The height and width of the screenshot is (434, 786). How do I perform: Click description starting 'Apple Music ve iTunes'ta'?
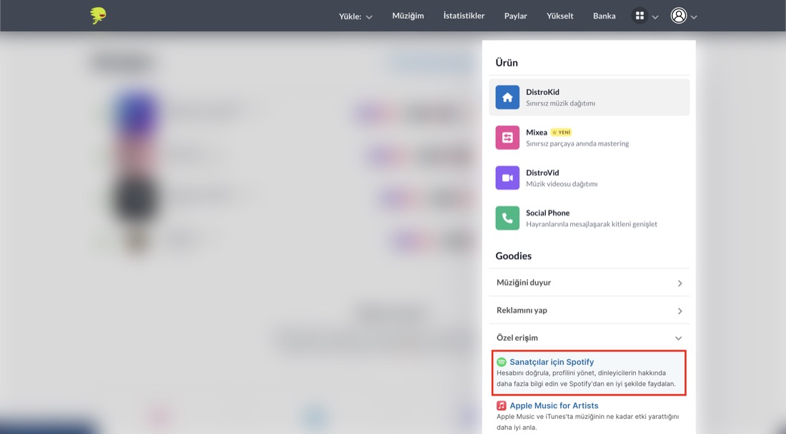pos(587,422)
